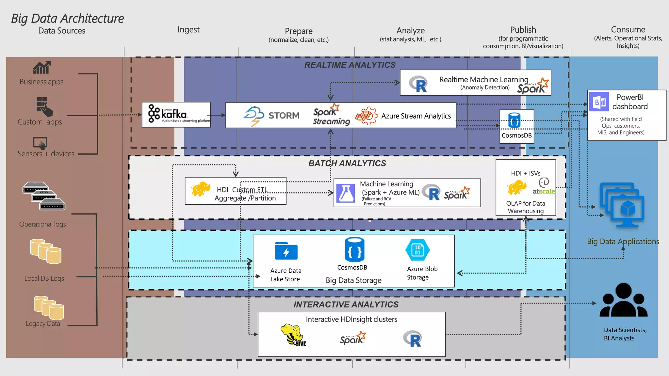Click the Azure Data Lake Store folder icon
669x376 pixels.
(286, 251)
